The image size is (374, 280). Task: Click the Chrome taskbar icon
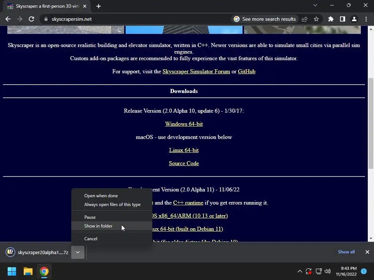click(44, 271)
